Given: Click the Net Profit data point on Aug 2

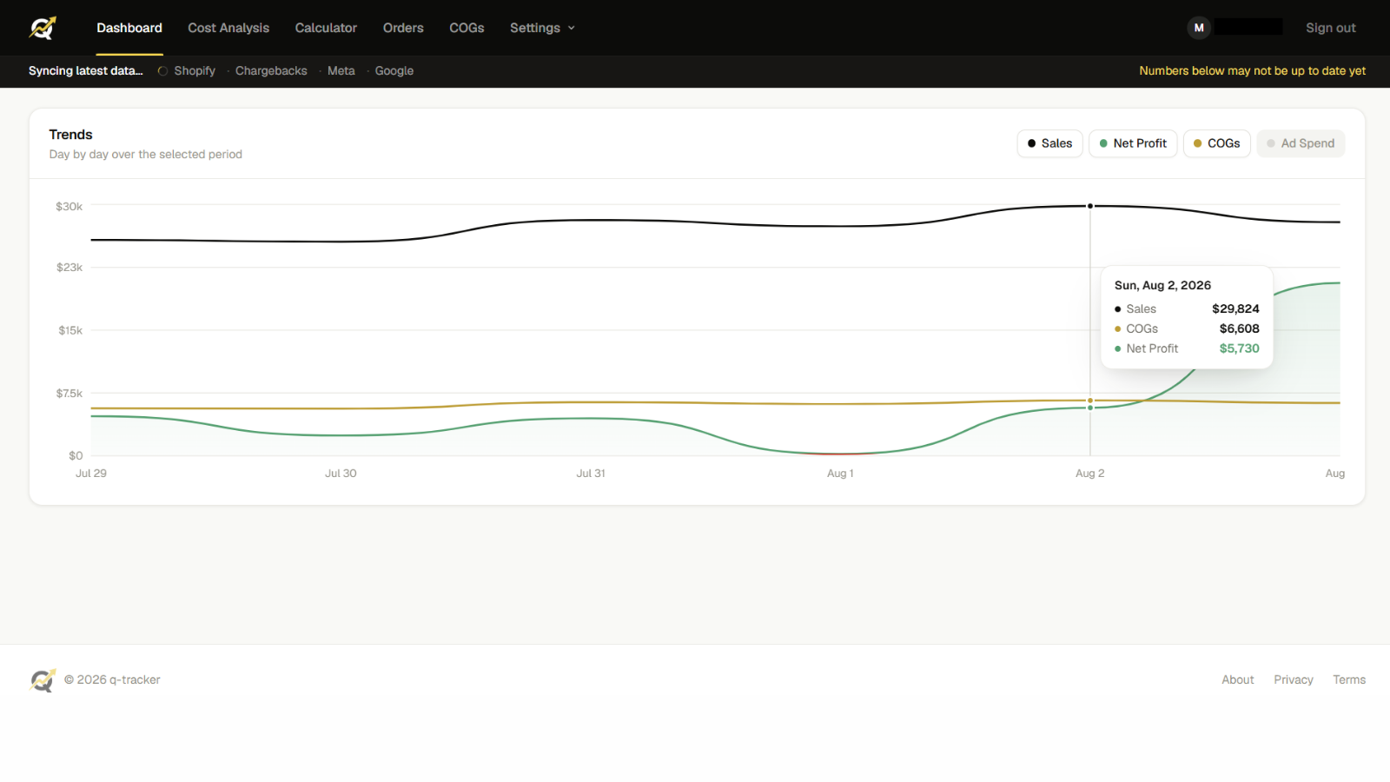Looking at the screenshot, I should point(1090,408).
